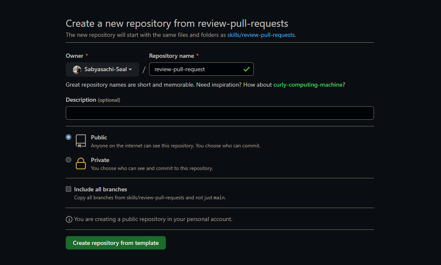The image size is (441, 265).
Task: Click the info circle icon near the notice
Action: tap(69, 219)
